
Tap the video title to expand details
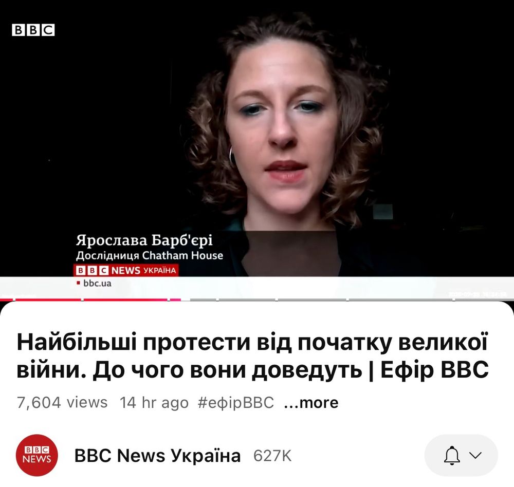(x=252, y=356)
